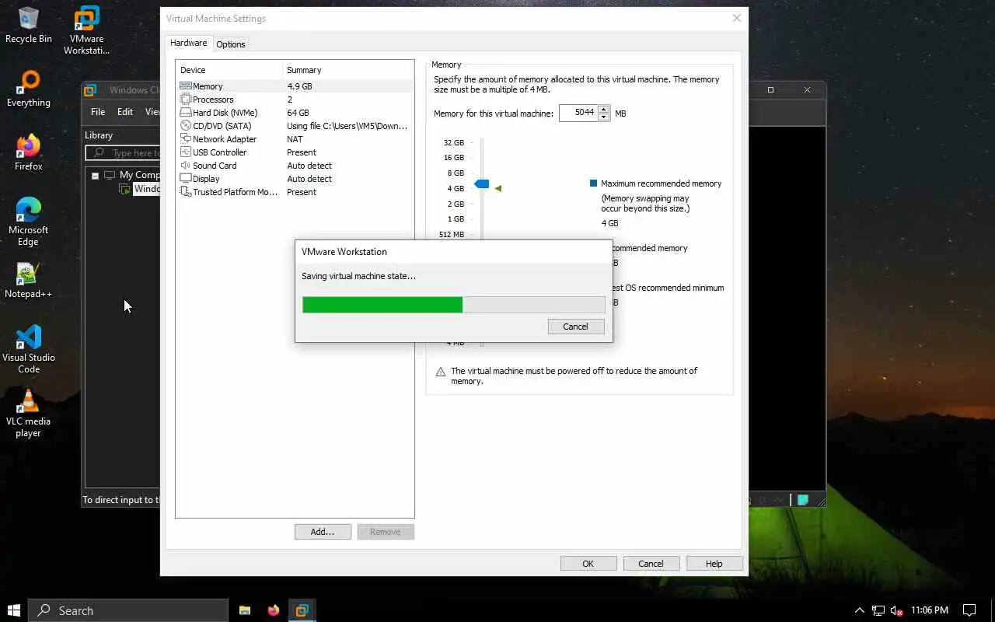Switch to the Options tab
The width and height of the screenshot is (995, 622).
[231, 44]
